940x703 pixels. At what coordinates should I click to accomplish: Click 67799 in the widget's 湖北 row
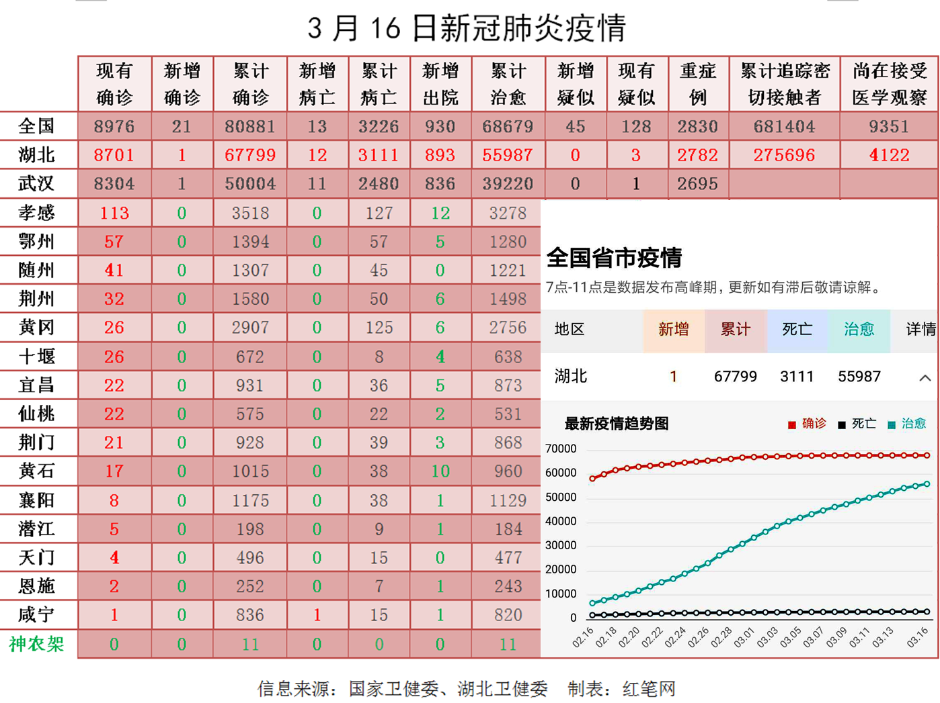735,377
